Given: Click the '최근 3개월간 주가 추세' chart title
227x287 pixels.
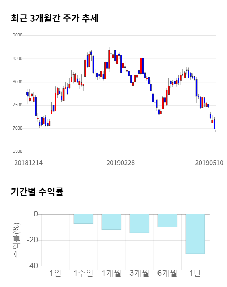Looking at the screenshot, I should (x=54, y=18).
